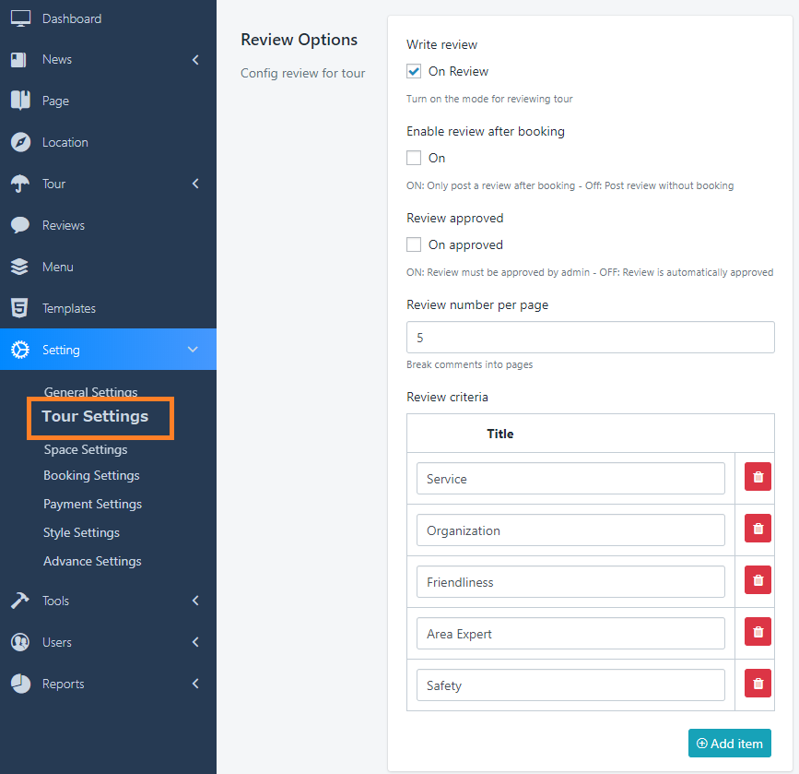Image resolution: width=799 pixels, height=774 pixels.
Task: Enable review after booking checkbox
Action: [x=414, y=159]
